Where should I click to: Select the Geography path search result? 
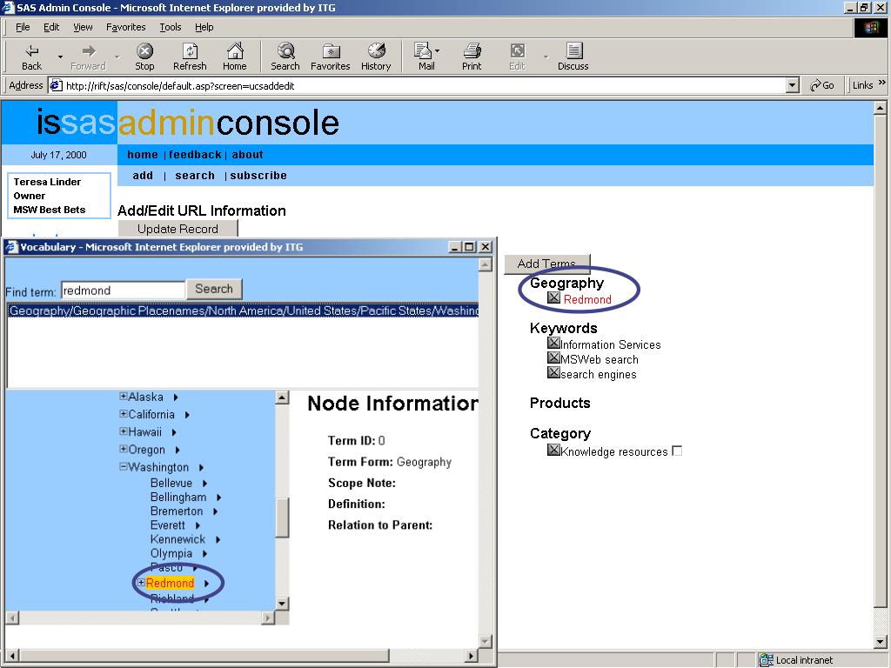[244, 311]
